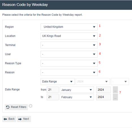The width and height of the screenshot is (132, 128).
Task: Click the January dropdown arrow
Action: pyautogui.click(x=91, y=90)
